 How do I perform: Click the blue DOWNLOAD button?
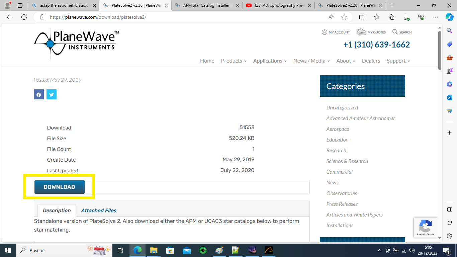click(60, 187)
